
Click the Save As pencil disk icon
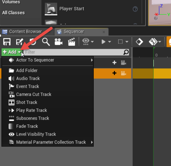click(x=20, y=42)
